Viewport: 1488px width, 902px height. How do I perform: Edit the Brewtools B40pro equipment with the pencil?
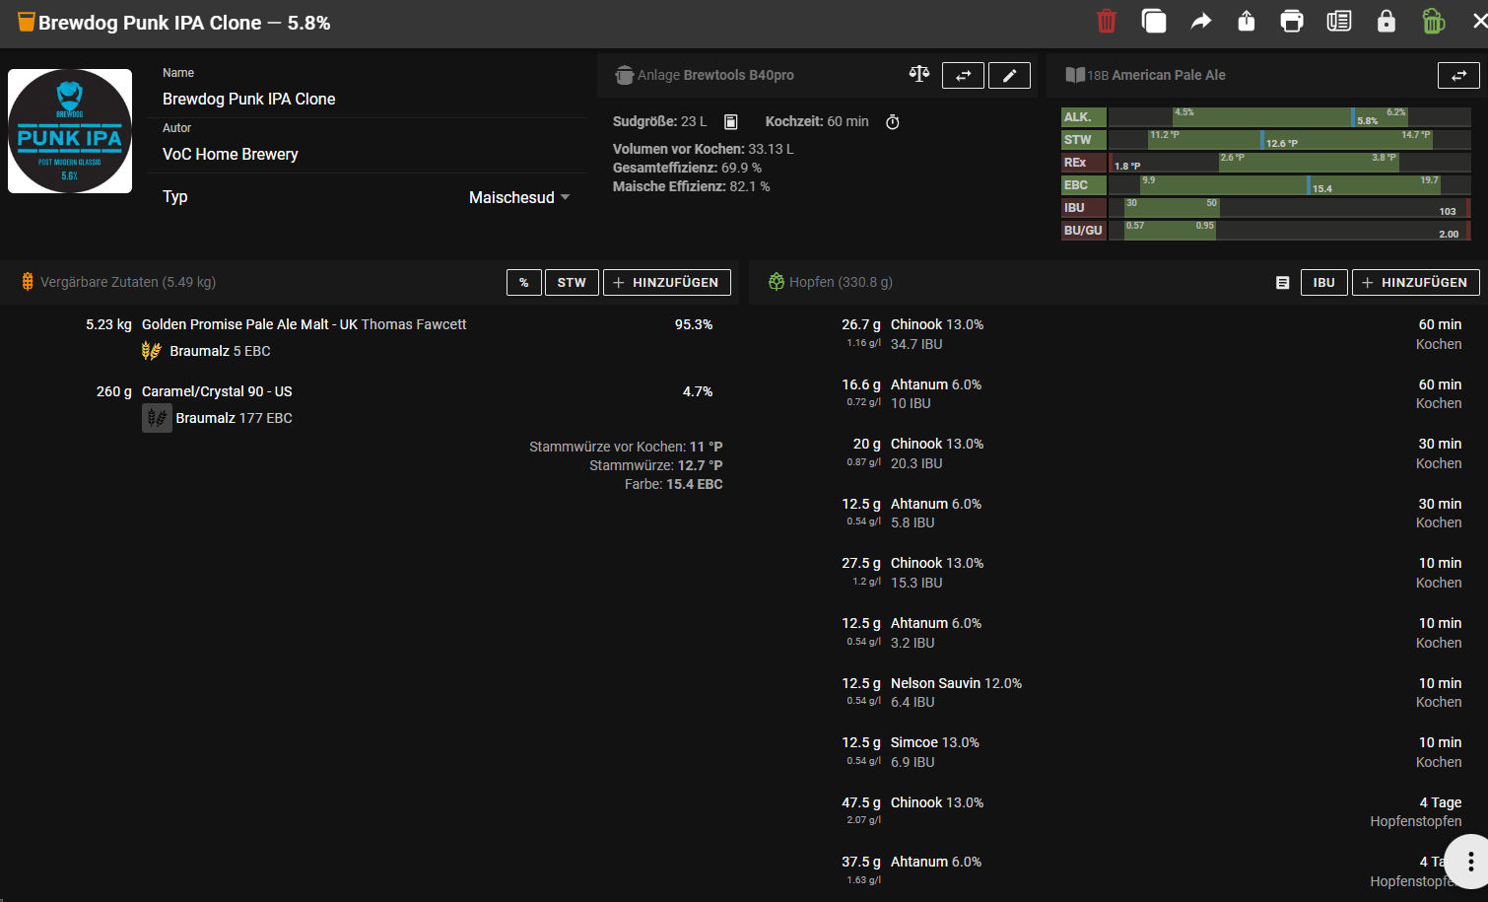(1009, 76)
